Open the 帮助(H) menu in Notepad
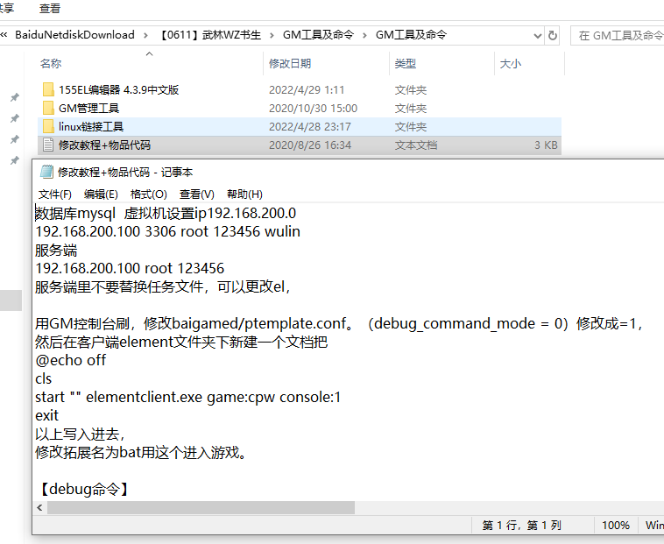Viewport: 664px width, 544px height. pyautogui.click(x=244, y=194)
